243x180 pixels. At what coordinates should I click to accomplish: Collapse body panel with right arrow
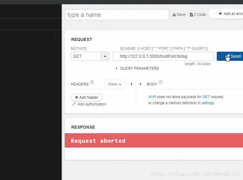(x=140, y=84)
